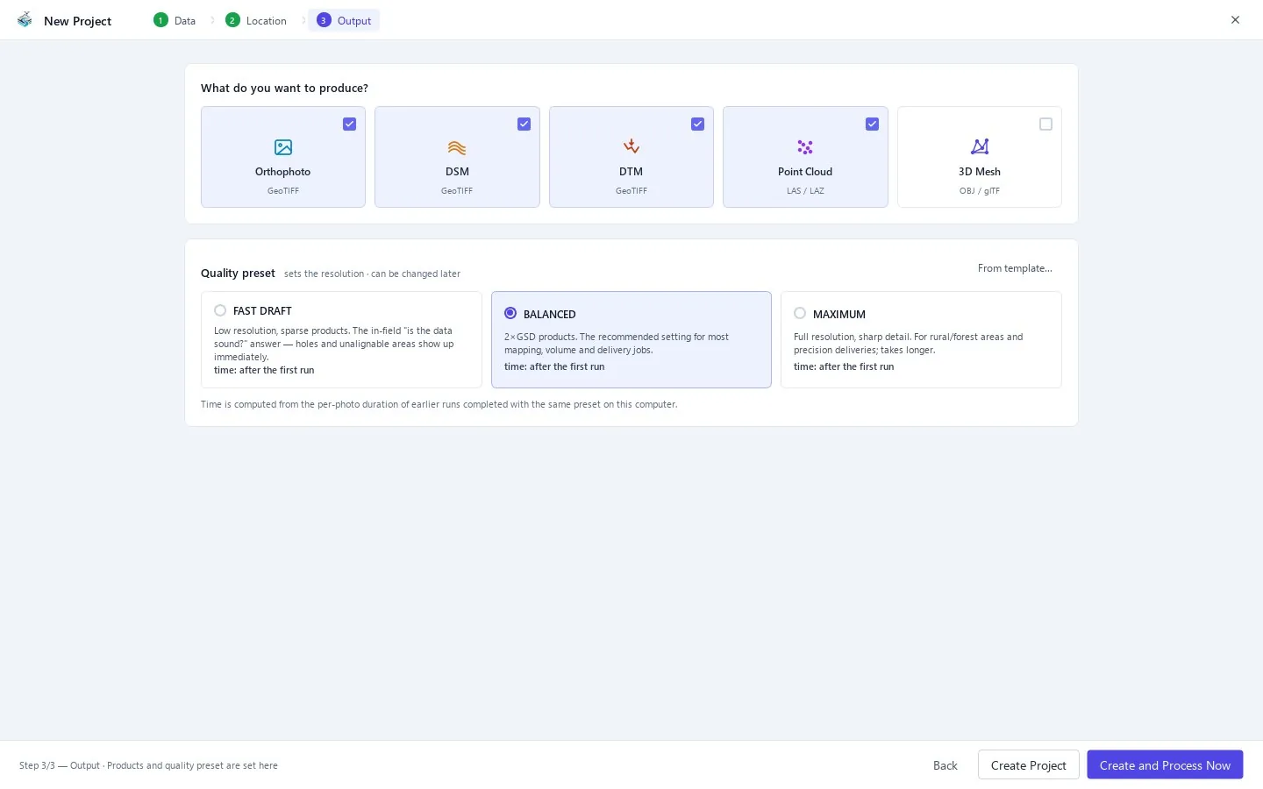Click the MAXIMUM description text
Image resolution: width=1263 pixels, height=789 pixels.
pyautogui.click(x=908, y=343)
